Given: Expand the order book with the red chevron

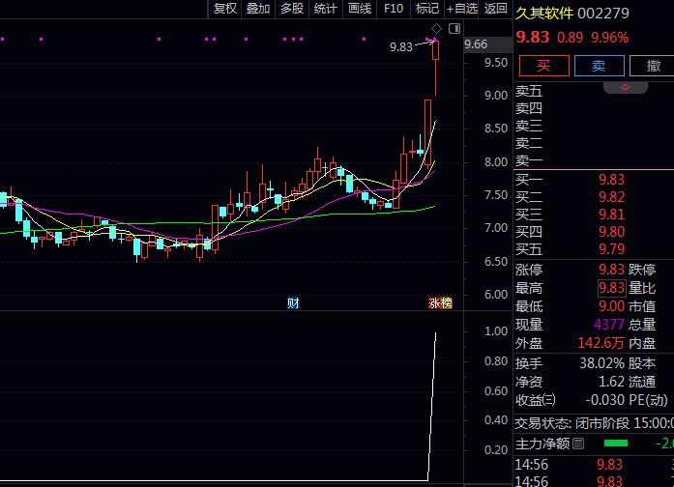Looking at the screenshot, I should [626, 88].
